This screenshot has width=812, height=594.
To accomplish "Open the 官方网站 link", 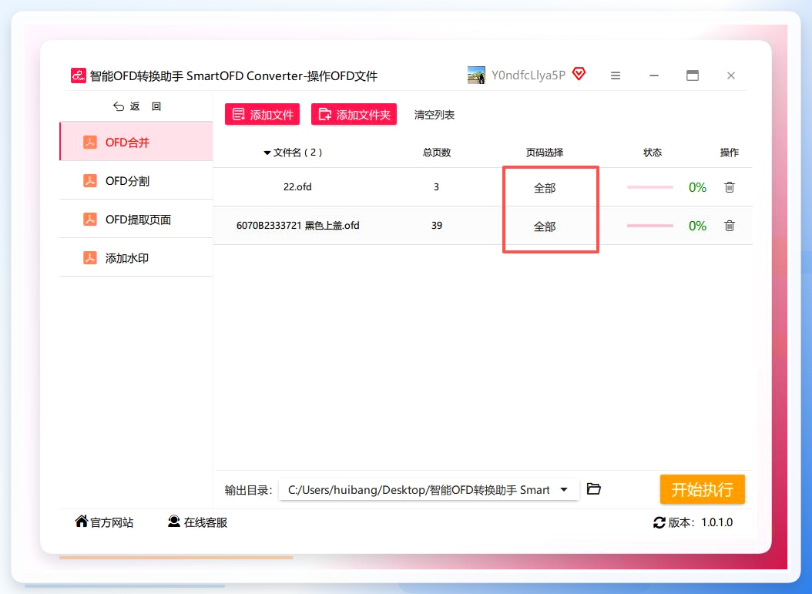I will [104, 522].
